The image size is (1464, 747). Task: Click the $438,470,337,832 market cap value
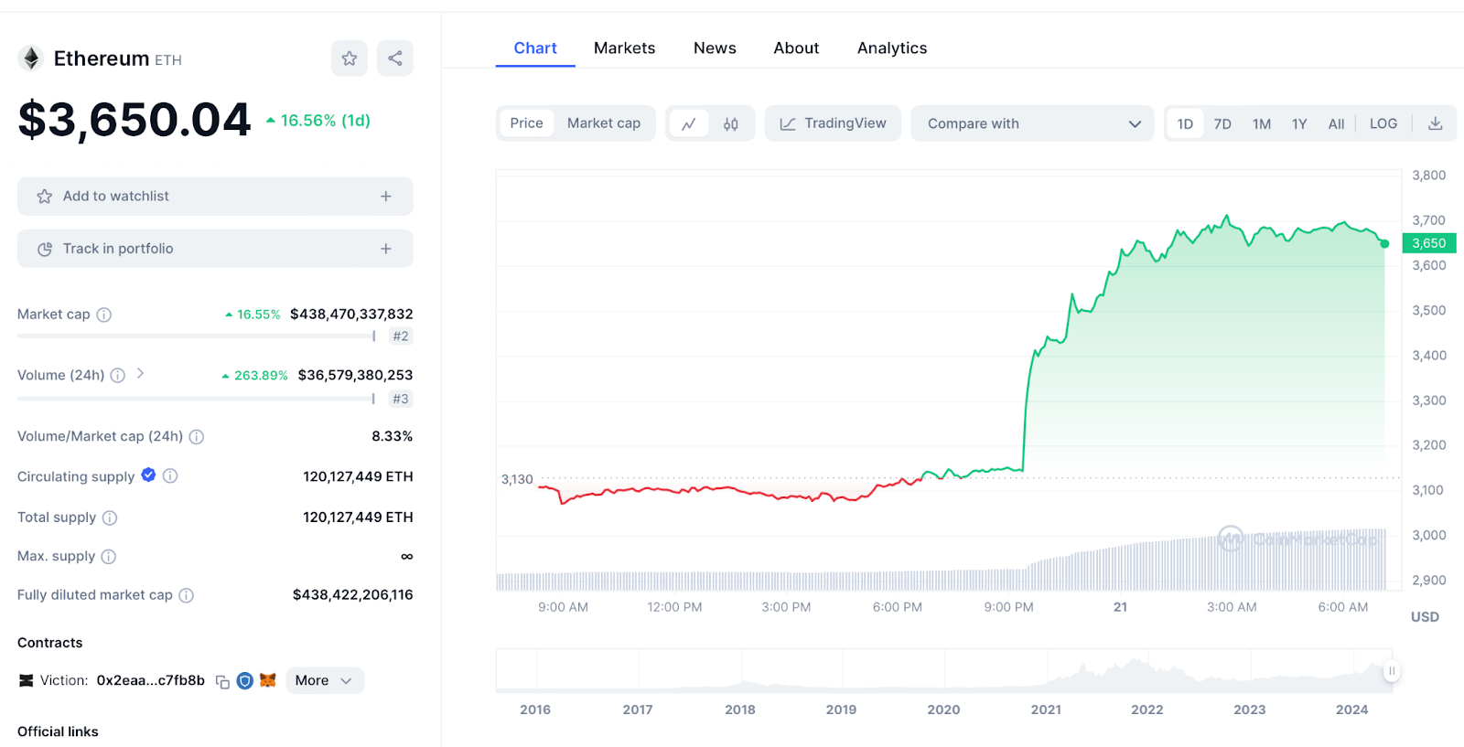[351, 315]
